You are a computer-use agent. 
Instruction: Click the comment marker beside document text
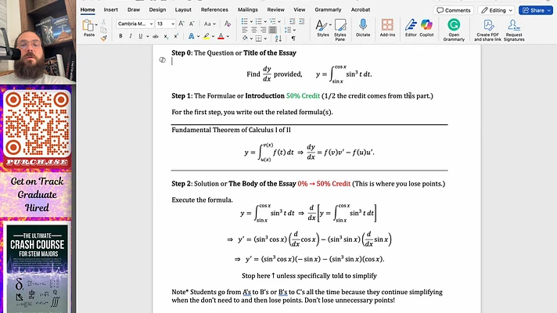pos(163,60)
